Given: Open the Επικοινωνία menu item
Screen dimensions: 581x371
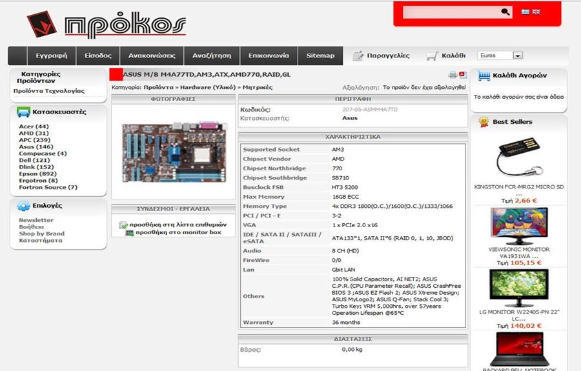Looking at the screenshot, I should click(269, 55).
